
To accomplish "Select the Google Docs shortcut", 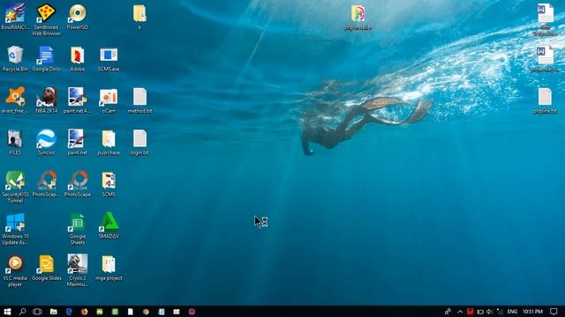I will tap(46, 59).
